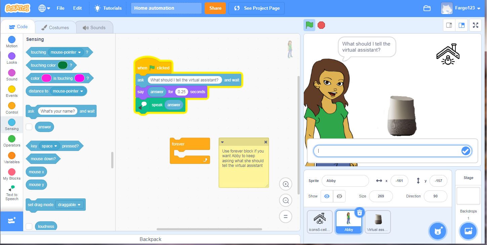Screen dimensions: 487x245
Task: Open My Stuff folder icon
Action: click(x=427, y=8)
